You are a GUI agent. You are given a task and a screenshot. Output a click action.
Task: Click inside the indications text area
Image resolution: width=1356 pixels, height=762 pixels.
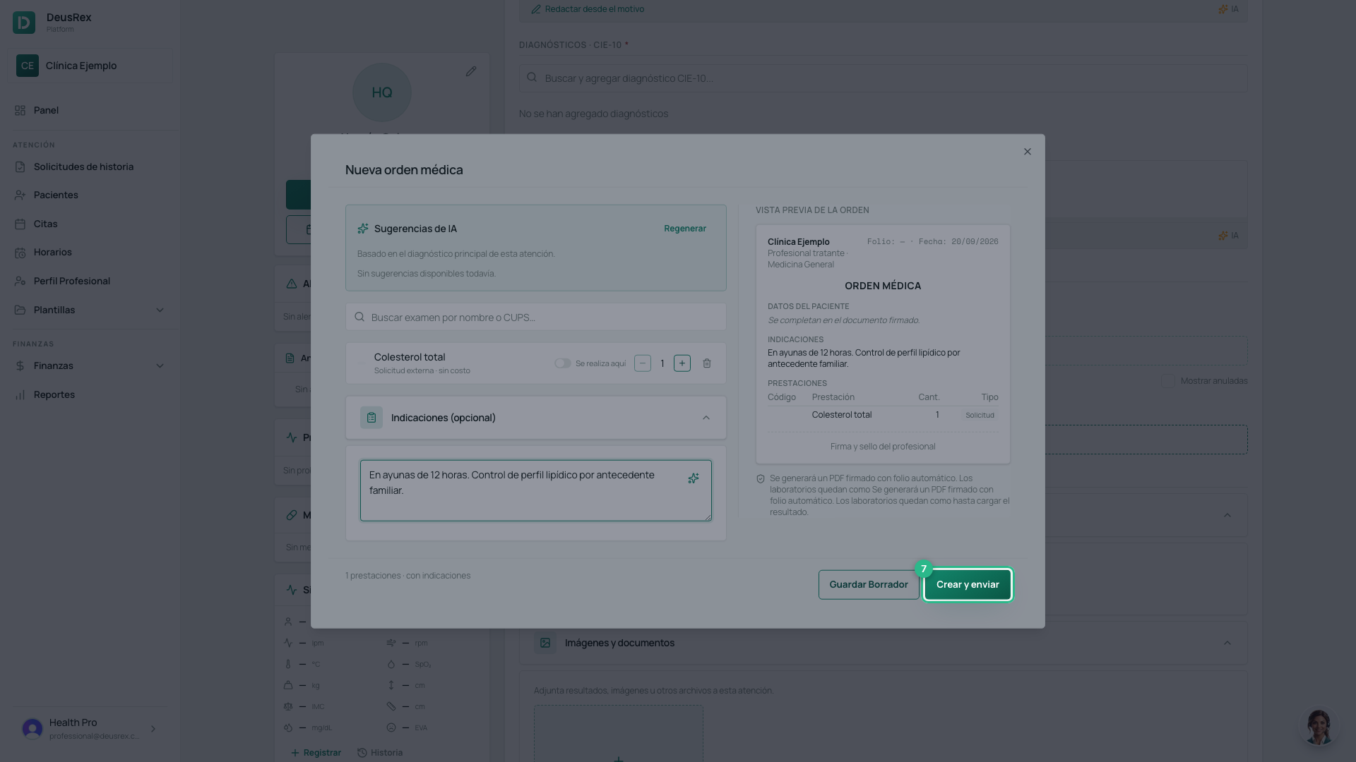pos(536,491)
